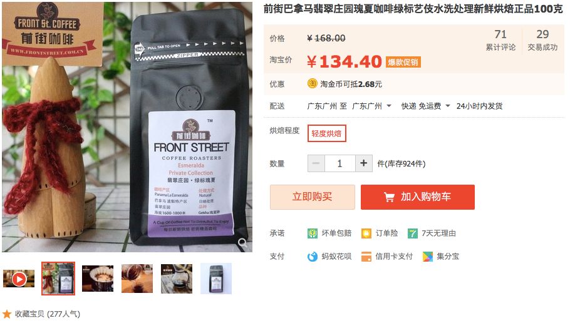Click the star icon beside 收藏宝贝
This screenshot has width=570, height=323.
[x=7, y=314]
